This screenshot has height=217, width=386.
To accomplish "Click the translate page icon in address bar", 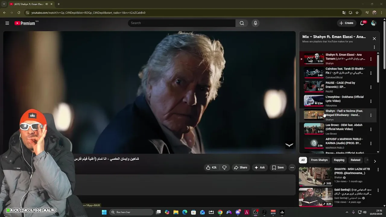I will click(x=344, y=13).
